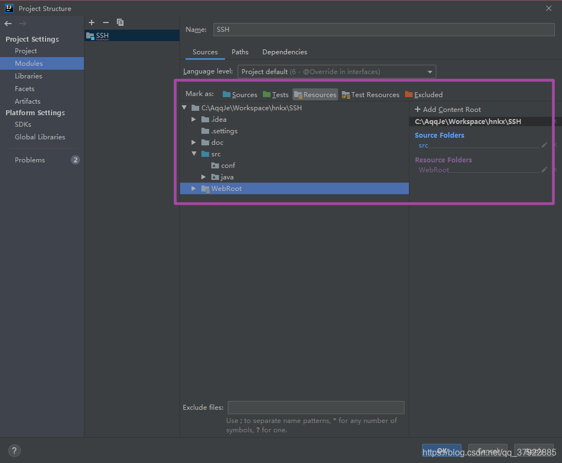Select the .settings folder

coord(294,131)
